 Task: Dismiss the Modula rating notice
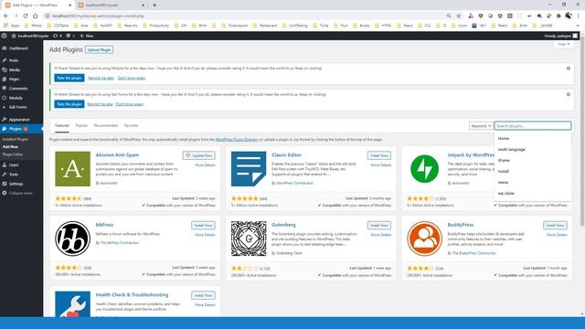[569, 69]
